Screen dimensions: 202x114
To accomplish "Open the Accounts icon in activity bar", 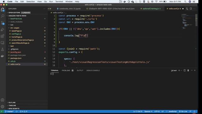I will click(x=3, y=100).
